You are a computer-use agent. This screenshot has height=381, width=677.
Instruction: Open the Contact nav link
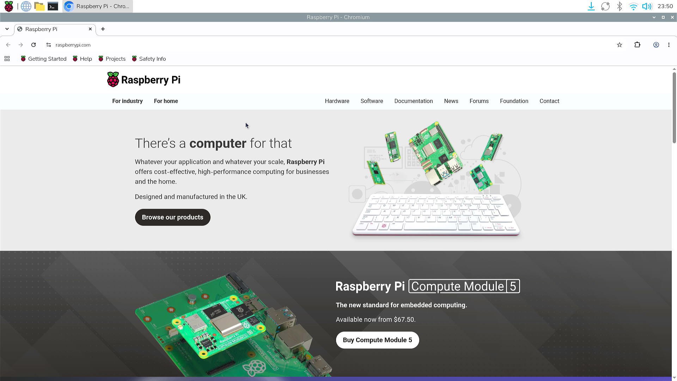pyautogui.click(x=549, y=101)
